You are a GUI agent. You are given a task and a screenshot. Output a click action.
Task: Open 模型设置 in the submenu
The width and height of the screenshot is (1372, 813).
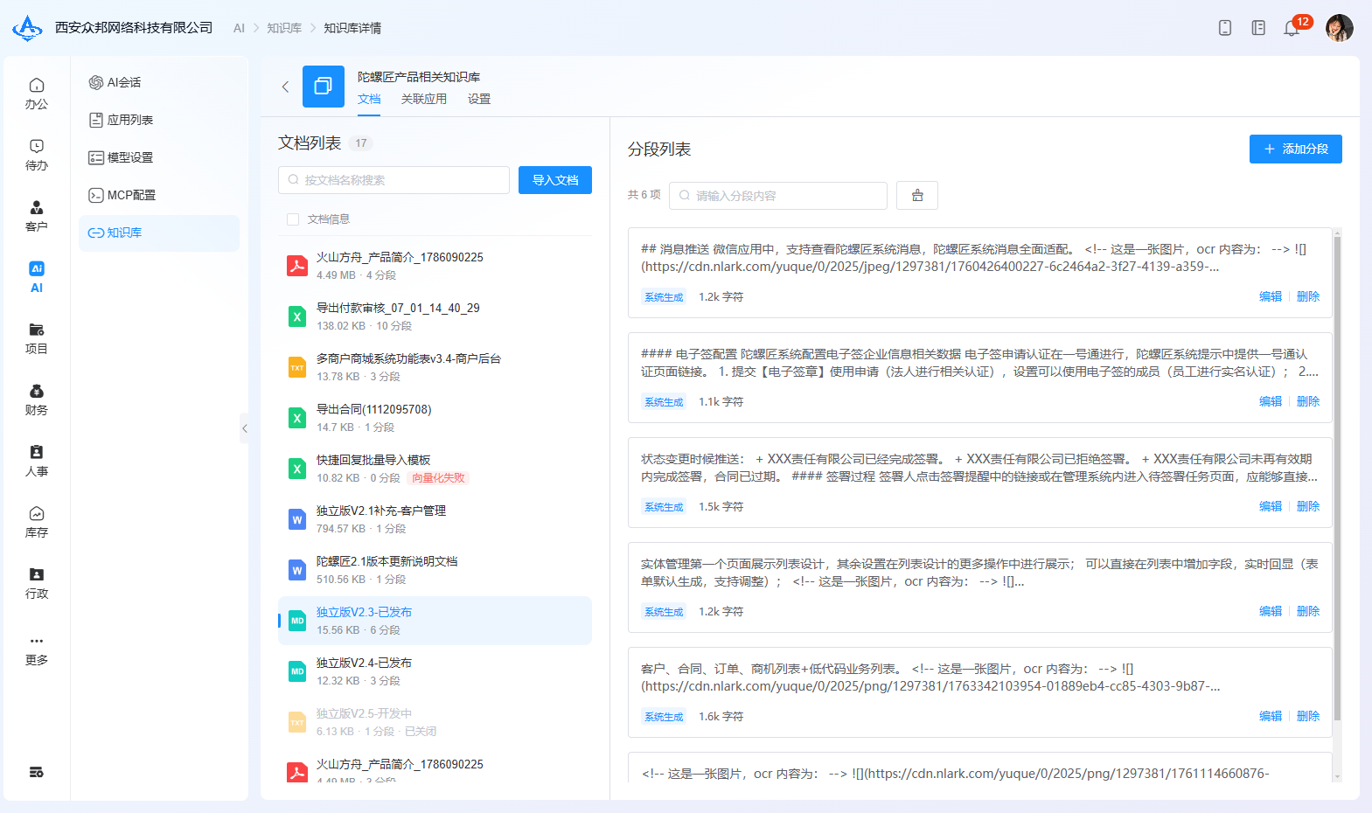(159, 157)
